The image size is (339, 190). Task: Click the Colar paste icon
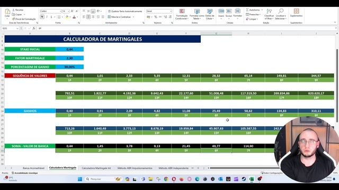click(x=7, y=12)
